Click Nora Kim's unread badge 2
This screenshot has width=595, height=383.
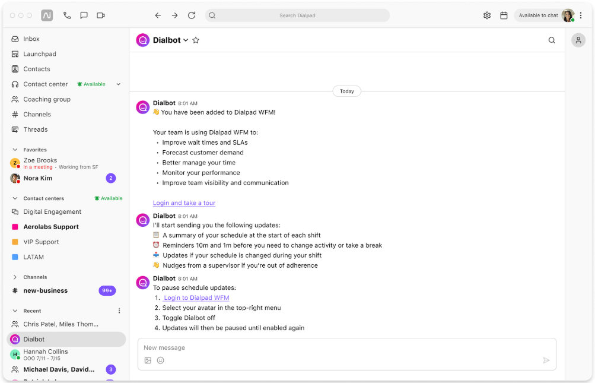pos(111,178)
